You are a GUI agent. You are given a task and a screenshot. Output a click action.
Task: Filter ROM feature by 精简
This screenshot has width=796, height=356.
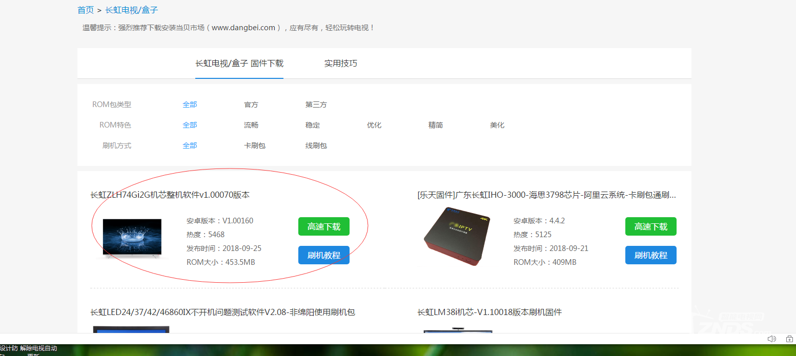(436, 125)
